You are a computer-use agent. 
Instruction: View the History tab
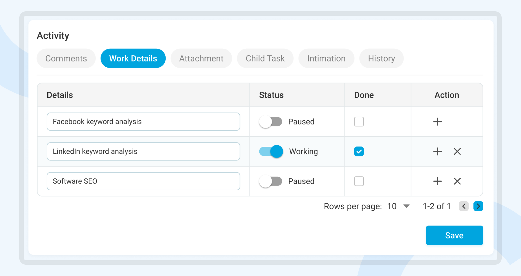pyautogui.click(x=381, y=58)
